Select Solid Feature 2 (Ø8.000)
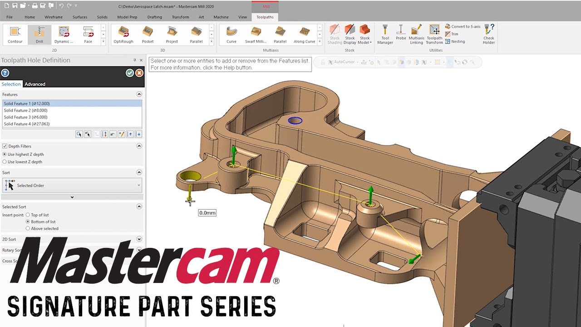 pos(72,110)
